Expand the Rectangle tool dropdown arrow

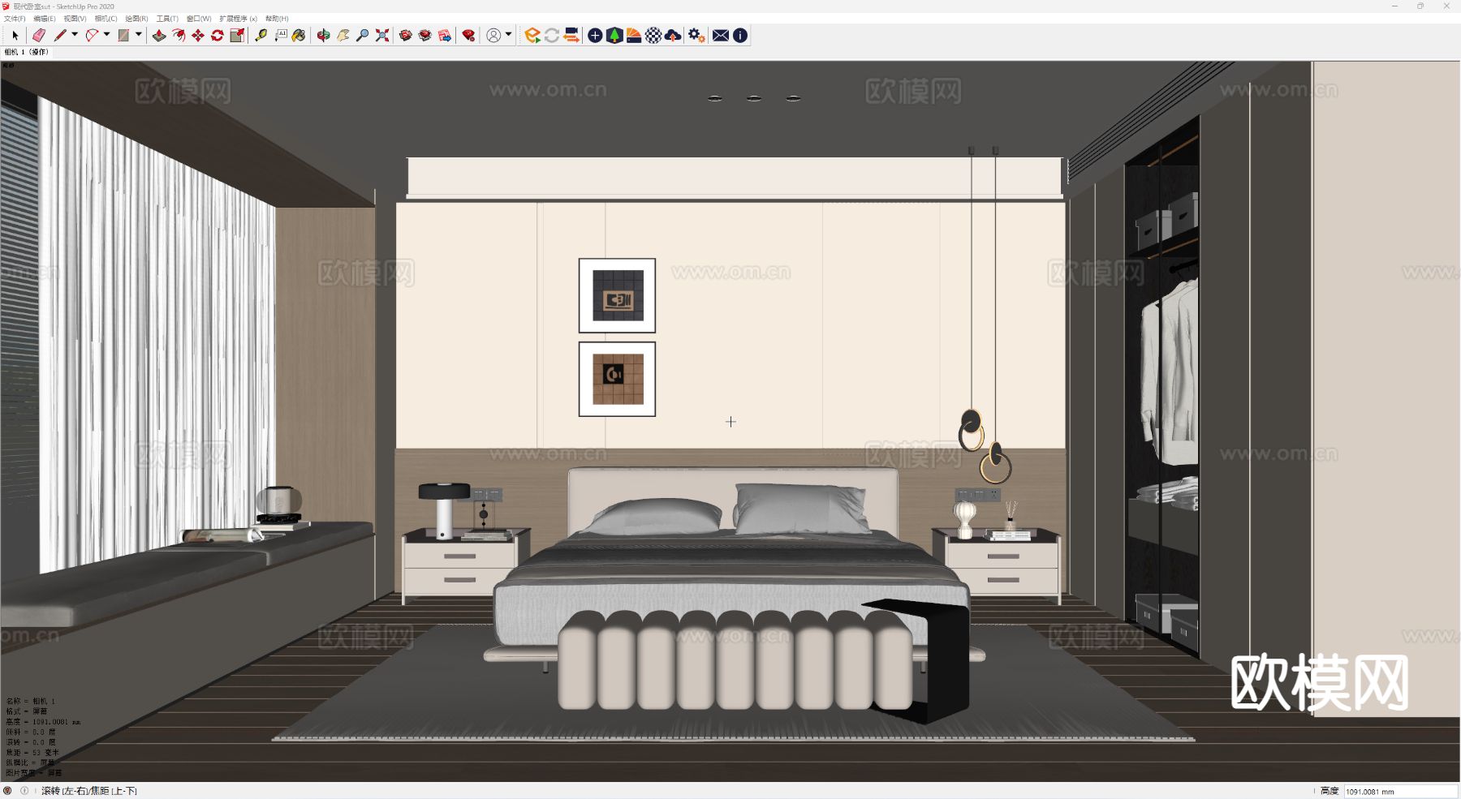138,35
